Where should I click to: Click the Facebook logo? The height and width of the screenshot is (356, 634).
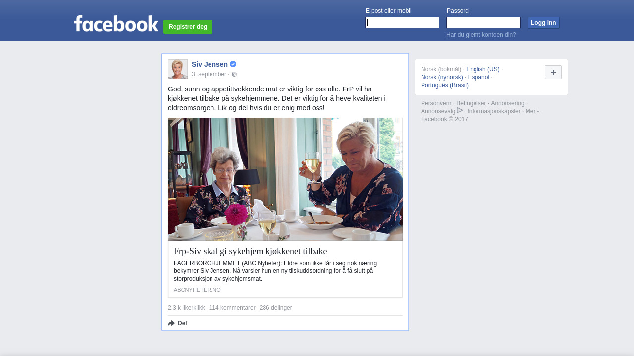[116, 24]
